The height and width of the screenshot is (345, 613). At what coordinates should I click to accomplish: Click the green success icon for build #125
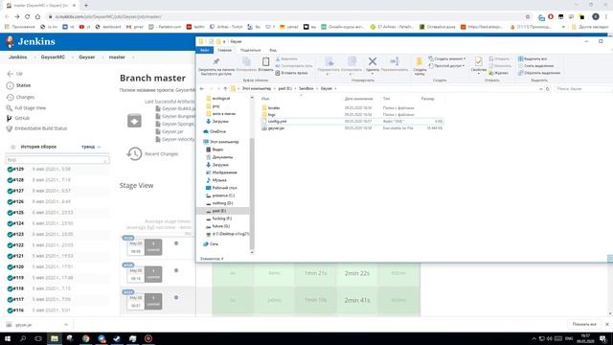pos(11,213)
